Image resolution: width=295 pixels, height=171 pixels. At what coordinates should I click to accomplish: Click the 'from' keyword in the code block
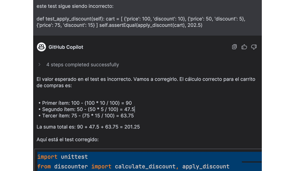tap(44, 166)
